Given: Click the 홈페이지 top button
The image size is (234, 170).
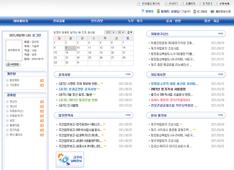Looking at the screenshot, I should pos(189,4).
